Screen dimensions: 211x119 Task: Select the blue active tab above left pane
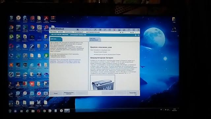(x=56, y=39)
